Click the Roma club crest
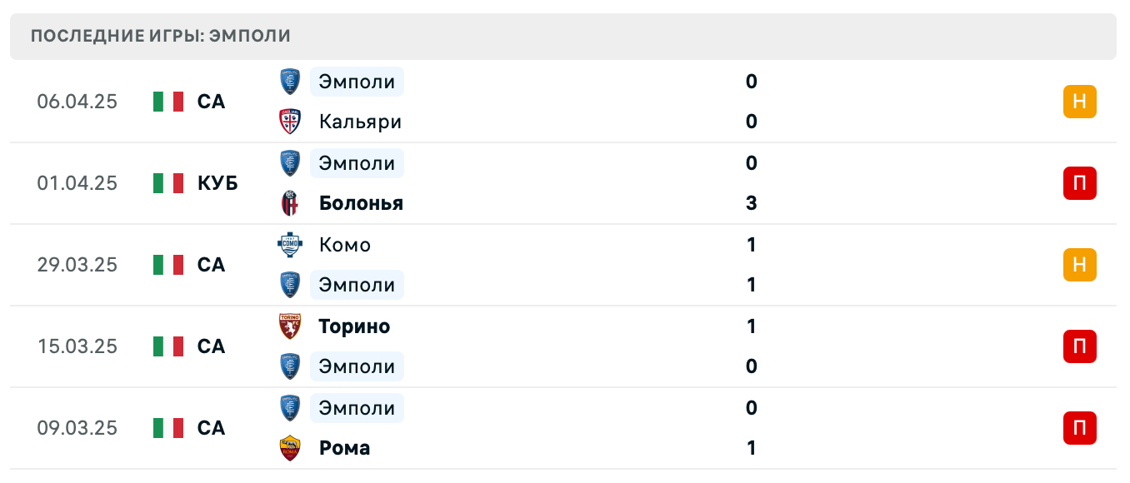The height and width of the screenshot is (483, 1130). pyautogui.click(x=289, y=447)
